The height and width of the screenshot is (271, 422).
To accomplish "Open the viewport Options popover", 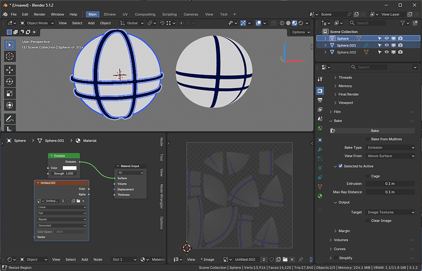I will (x=300, y=32).
